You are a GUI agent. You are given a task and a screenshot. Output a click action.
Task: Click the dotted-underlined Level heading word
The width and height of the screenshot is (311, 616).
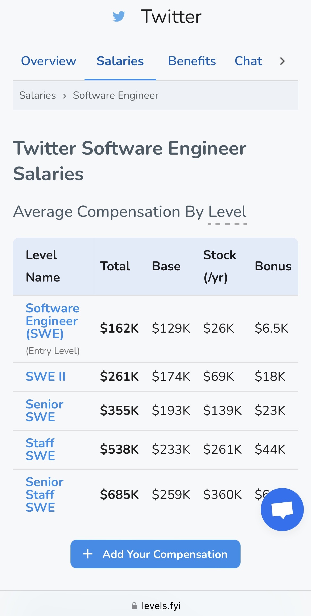point(227,212)
